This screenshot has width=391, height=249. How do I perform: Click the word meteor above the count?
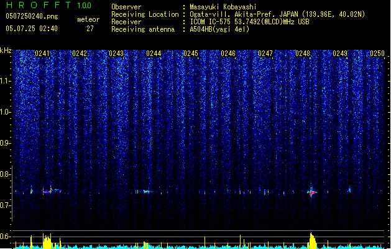pos(88,19)
